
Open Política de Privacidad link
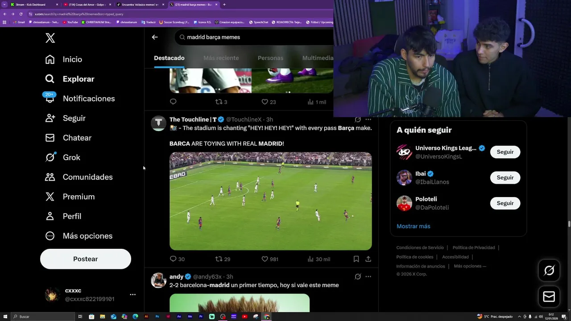tap(474, 247)
